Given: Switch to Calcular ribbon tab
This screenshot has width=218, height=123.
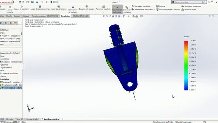Looking at the screenshot, I should click(26, 16).
